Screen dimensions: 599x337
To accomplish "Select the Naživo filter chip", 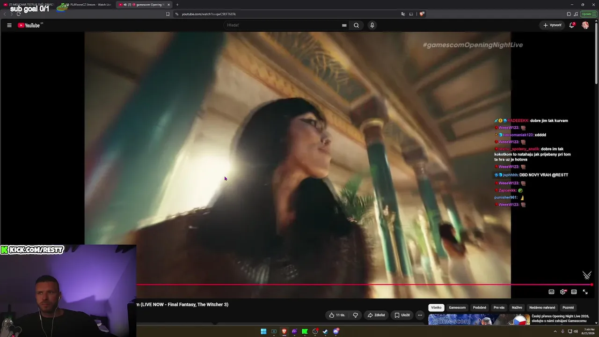I will point(517,308).
